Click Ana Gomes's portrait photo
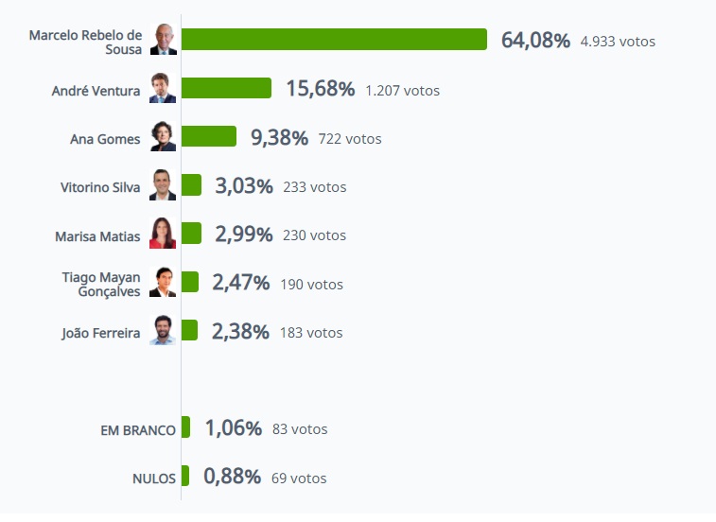This screenshot has width=716, height=522. pyautogui.click(x=163, y=138)
